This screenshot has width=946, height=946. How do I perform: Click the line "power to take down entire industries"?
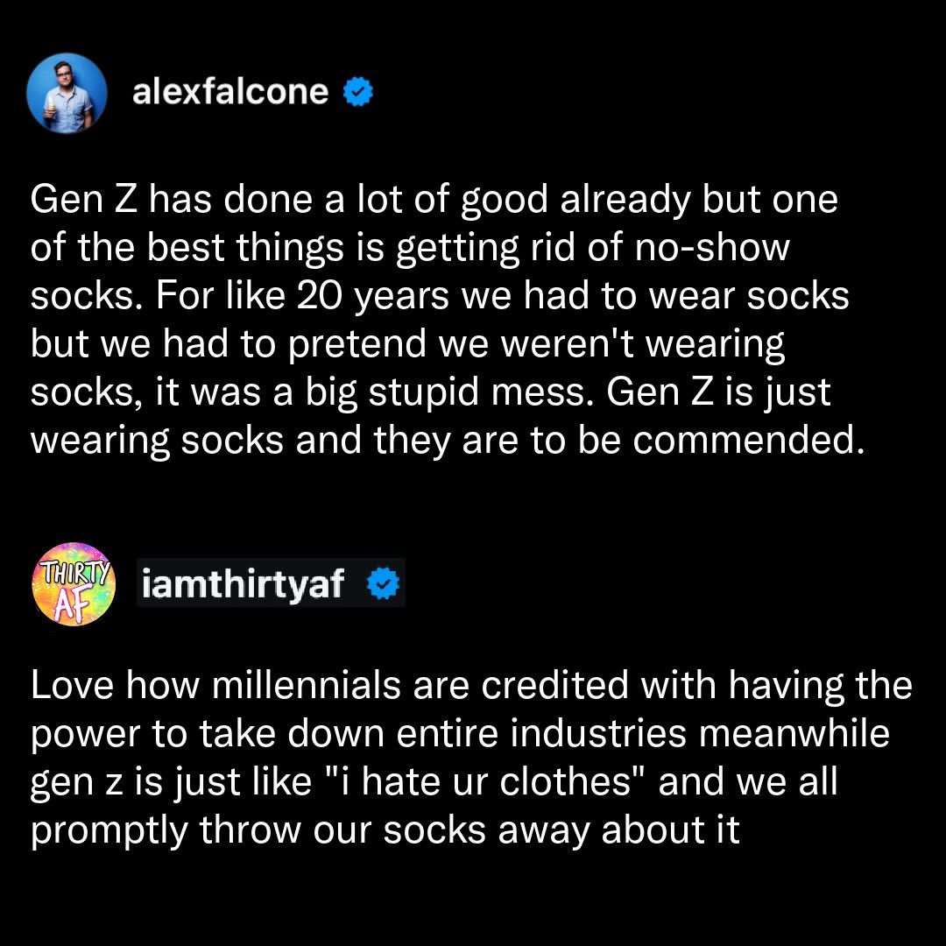pos(460,734)
